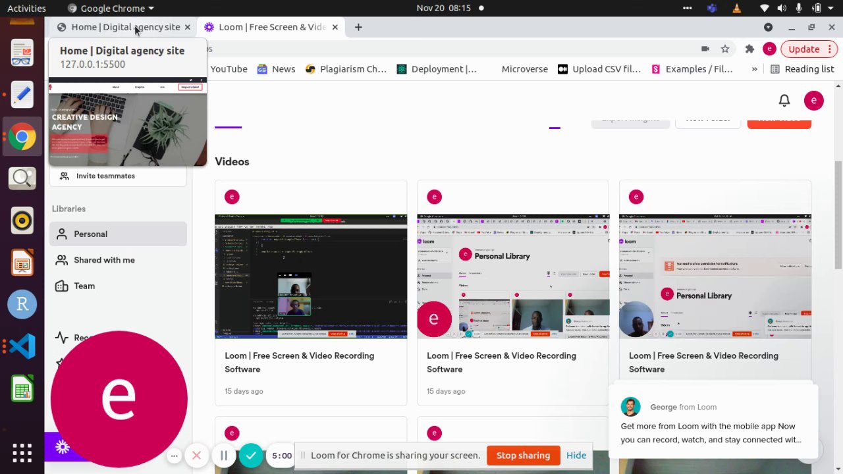Select the Personal library
The height and width of the screenshot is (474, 843).
[118, 234]
